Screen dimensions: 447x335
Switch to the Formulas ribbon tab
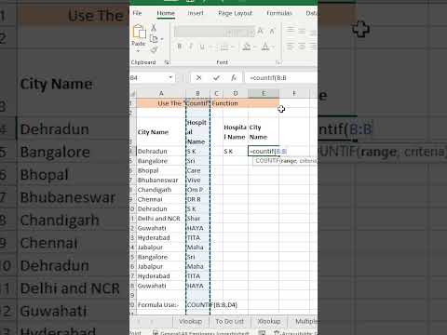(279, 13)
